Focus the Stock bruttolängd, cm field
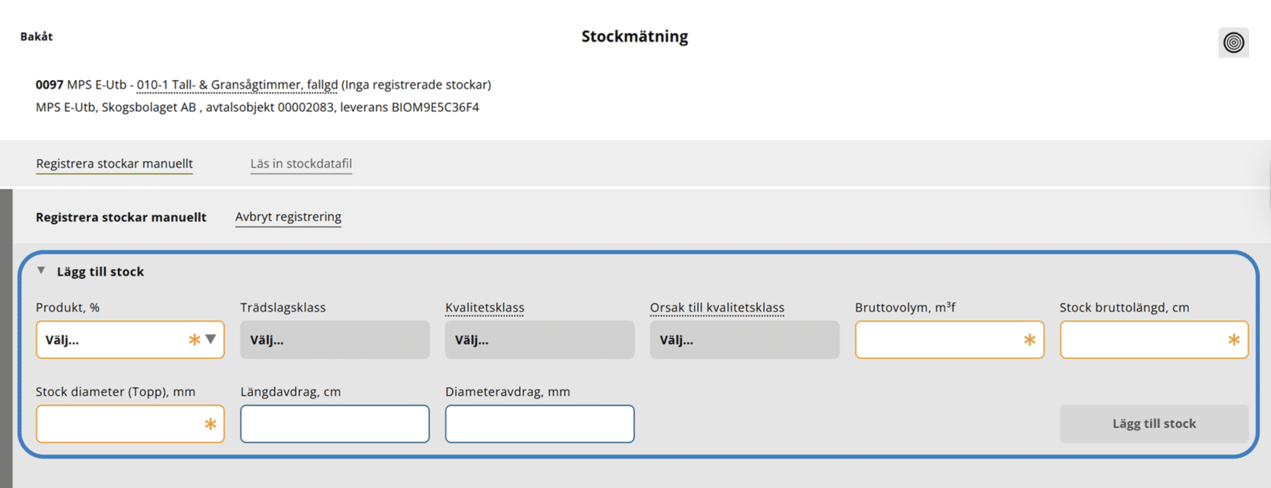This screenshot has height=488, width=1271. click(x=1154, y=339)
